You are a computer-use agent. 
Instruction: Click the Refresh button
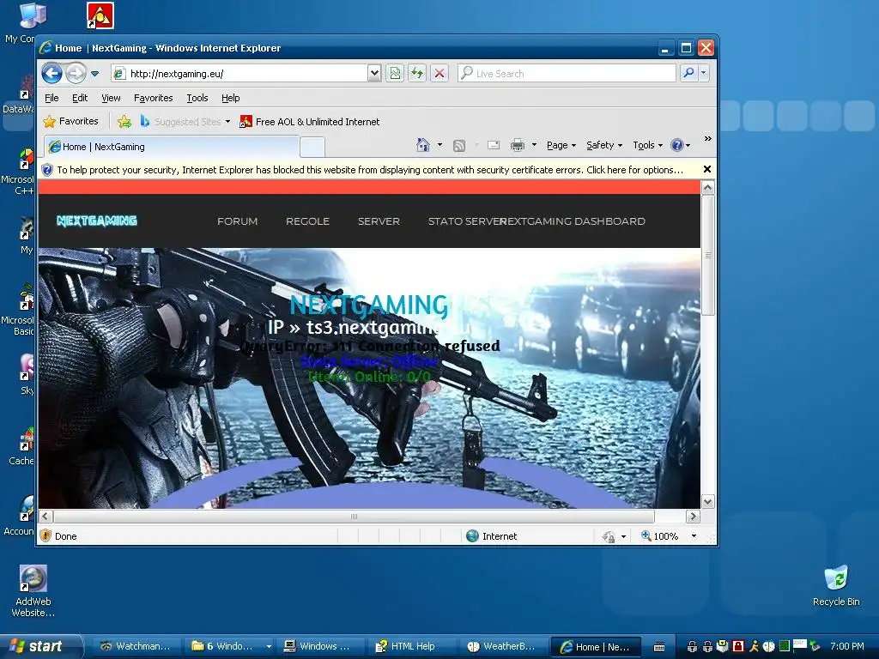coord(417,74)
